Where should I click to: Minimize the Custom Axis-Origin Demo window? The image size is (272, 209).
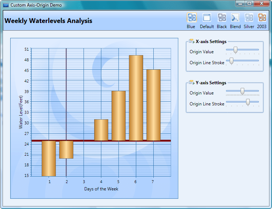(x=240, y=4)
